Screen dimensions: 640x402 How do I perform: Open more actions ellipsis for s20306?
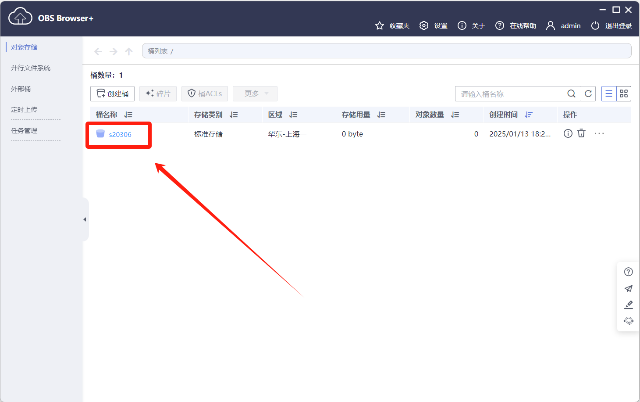(599, 133)
